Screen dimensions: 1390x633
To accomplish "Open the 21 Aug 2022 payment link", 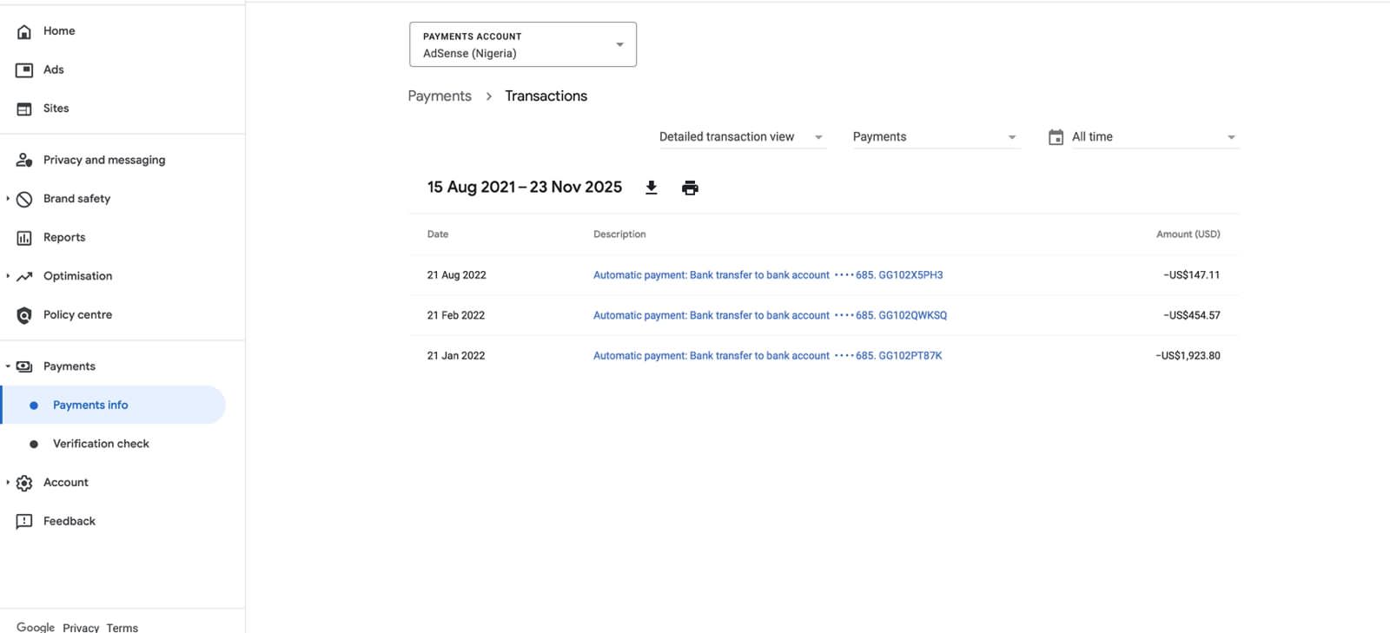I will (x=767, y=275).
